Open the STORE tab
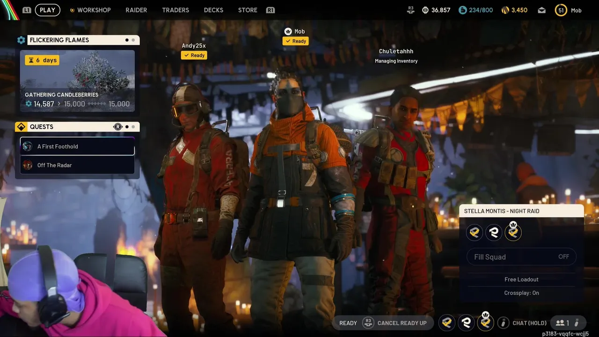 click(248, 10)
